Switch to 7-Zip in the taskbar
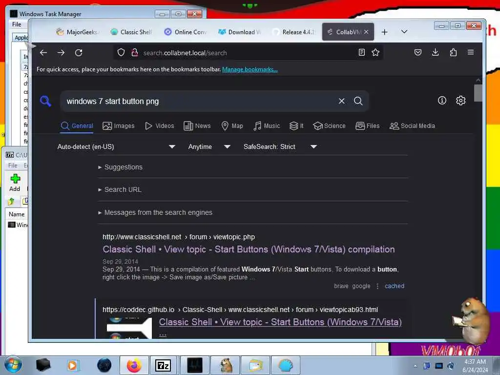The height and width of the screenshot is (375, 500). pyautogui.click(x=163, y=365)
